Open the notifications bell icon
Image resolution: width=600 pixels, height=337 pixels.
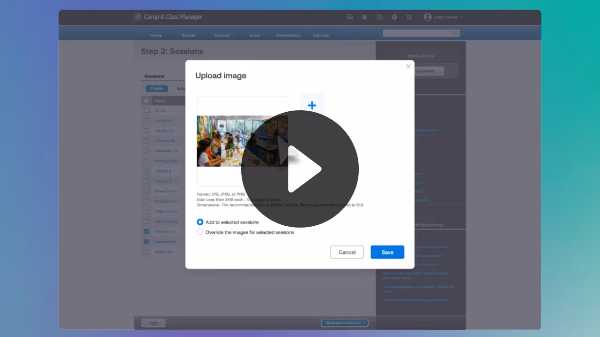(x=364, y=17)
